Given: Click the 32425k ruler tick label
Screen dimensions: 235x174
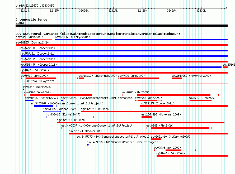Looking at the screenshot, I should tap(54, 11).
